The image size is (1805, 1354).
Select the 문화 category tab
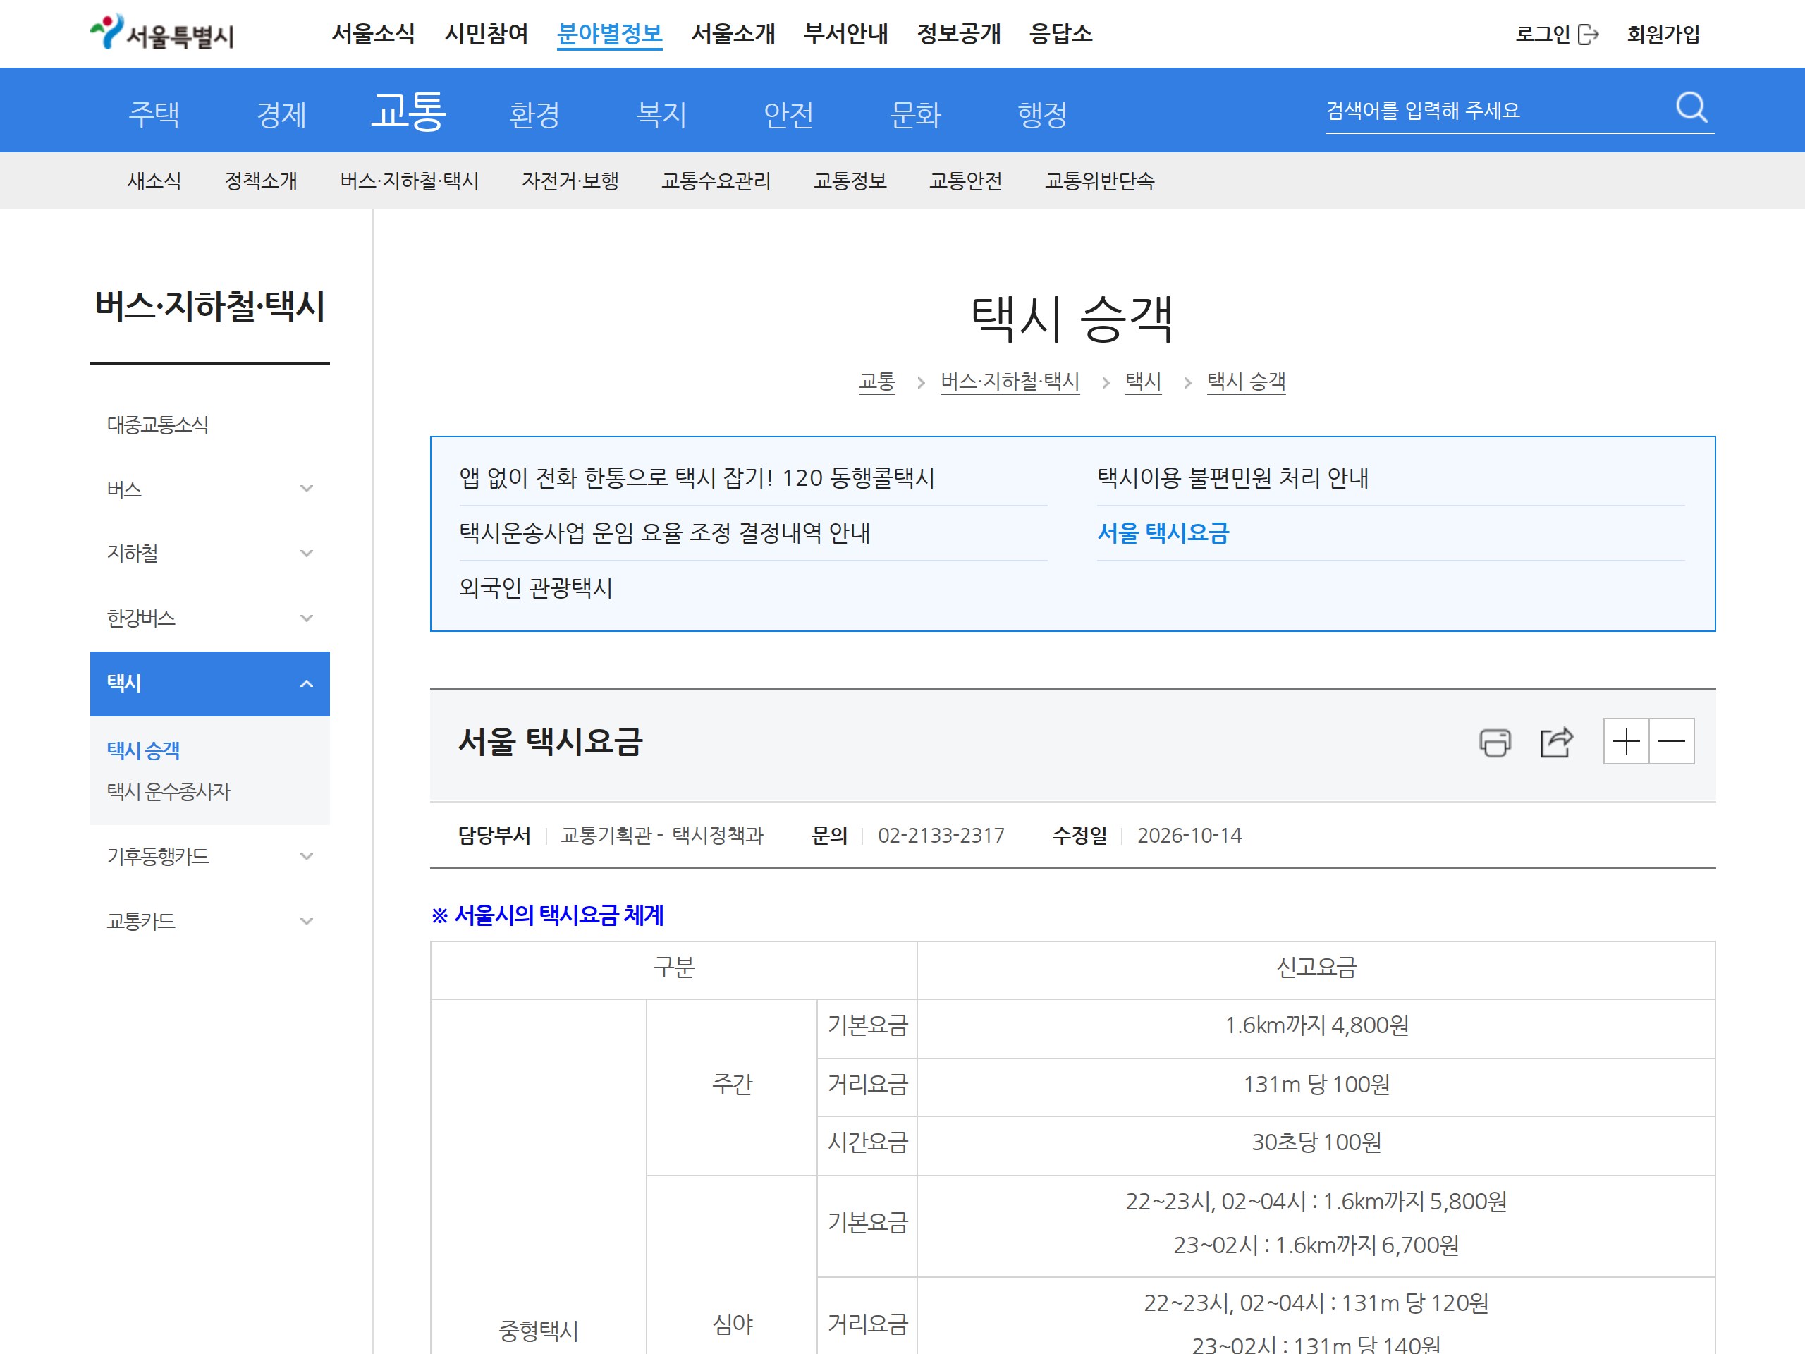click(916, 114)
